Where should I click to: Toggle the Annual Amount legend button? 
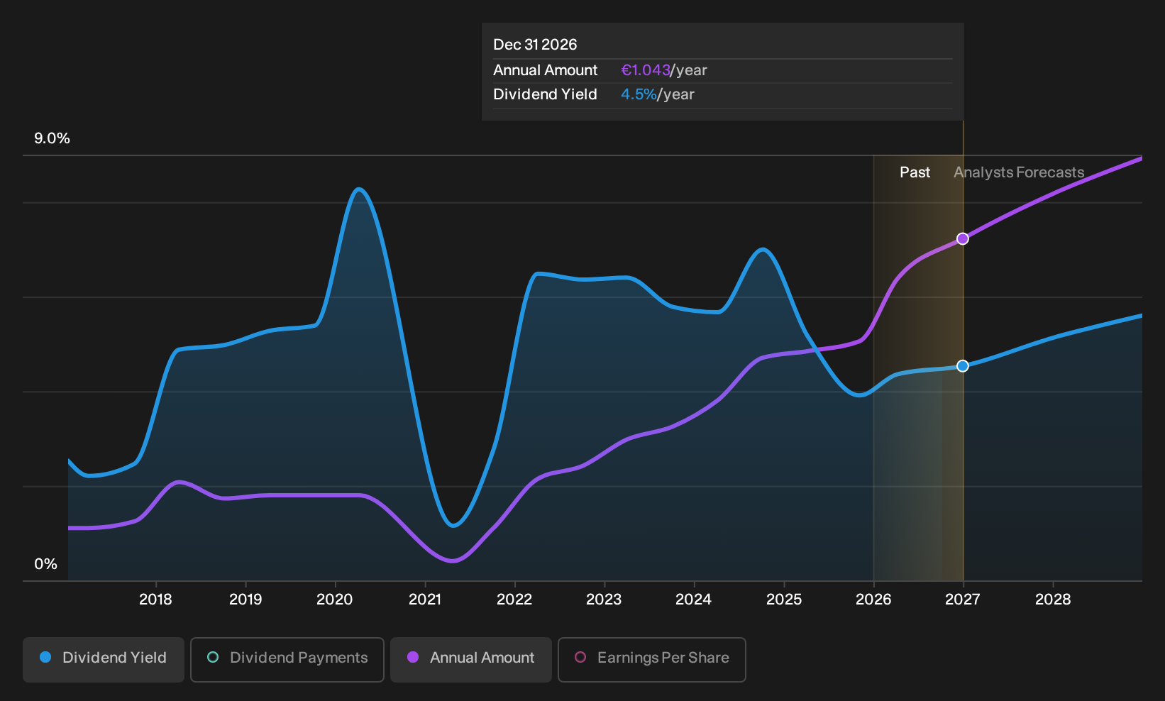click(471, 660)
